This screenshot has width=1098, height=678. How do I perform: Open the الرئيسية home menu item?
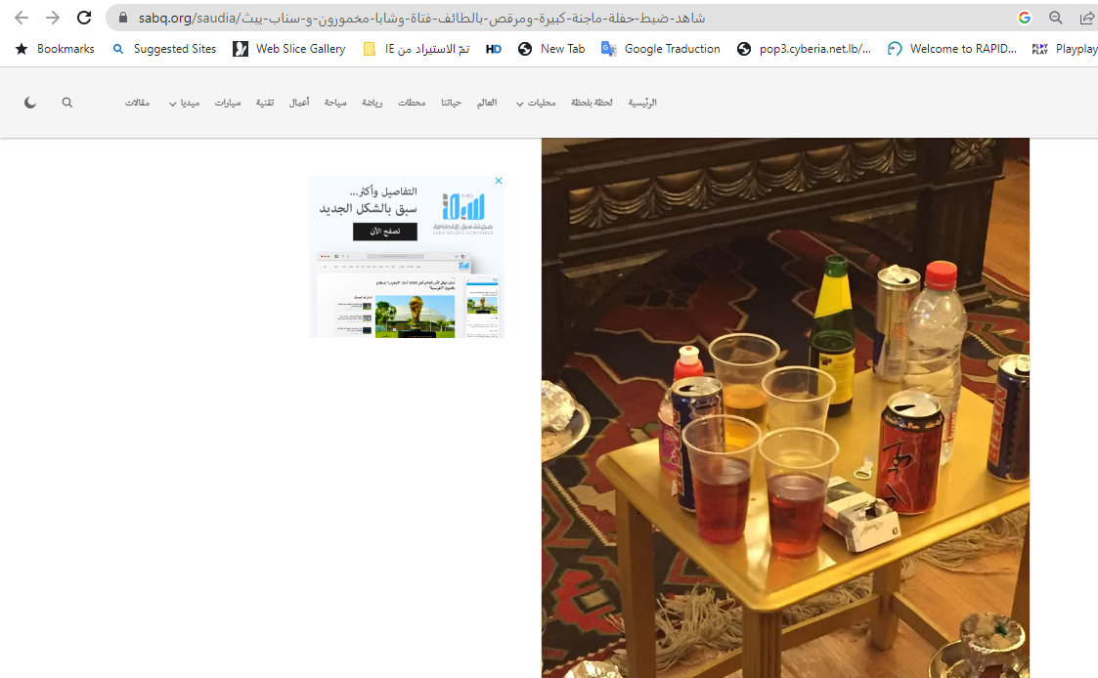[x=642, y=103]
